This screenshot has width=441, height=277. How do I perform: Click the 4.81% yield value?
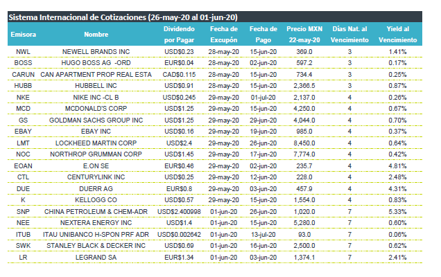398,166
